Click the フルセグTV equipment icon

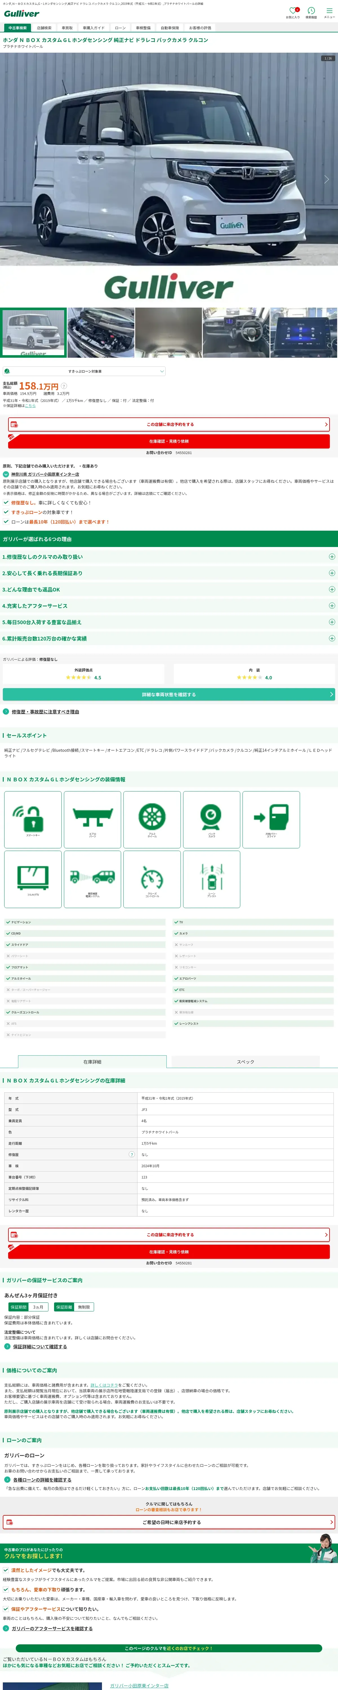[x=33, y=879]
